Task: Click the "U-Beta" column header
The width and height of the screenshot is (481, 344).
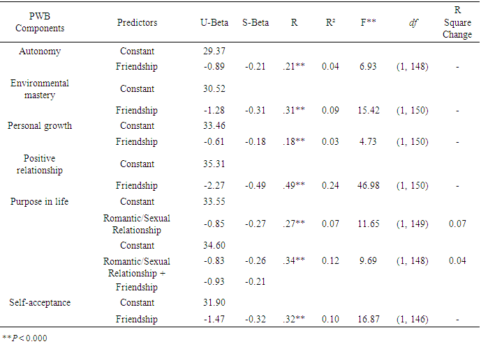Action: coord(210,22)
